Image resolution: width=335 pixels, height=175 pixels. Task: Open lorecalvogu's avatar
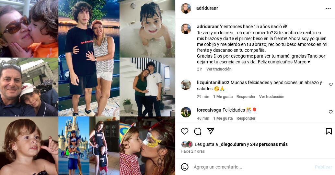(x=186, y=112)
